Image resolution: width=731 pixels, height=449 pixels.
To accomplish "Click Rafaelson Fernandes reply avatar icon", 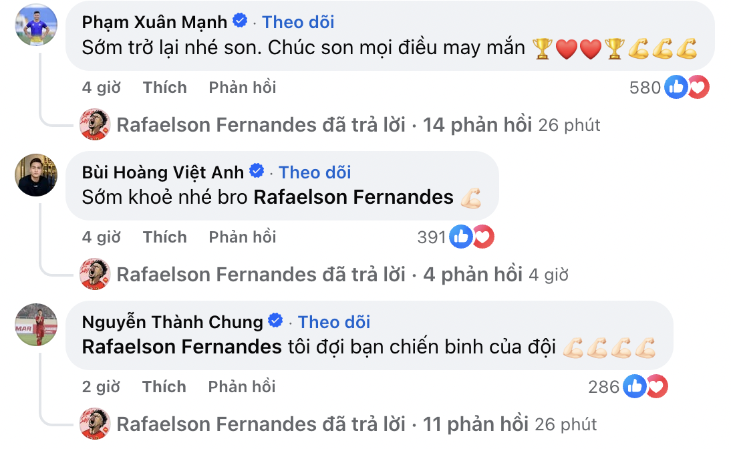I will 94,124.
